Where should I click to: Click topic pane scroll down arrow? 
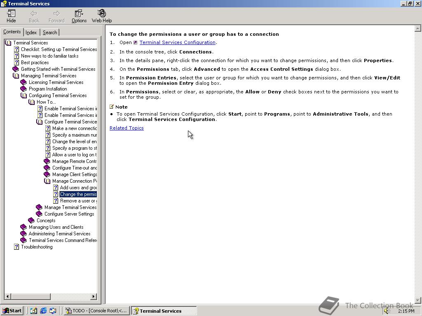418,300
